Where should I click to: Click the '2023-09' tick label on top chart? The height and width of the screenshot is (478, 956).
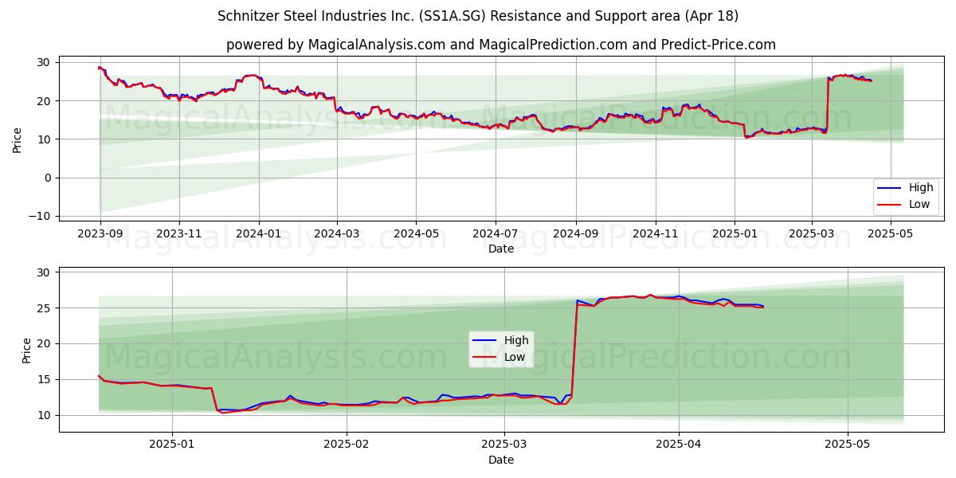pos(100,234)
